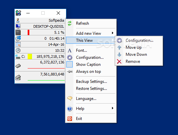Click the down arrow Move Down icon
This screenshot has height=135, width=178.
119,54
